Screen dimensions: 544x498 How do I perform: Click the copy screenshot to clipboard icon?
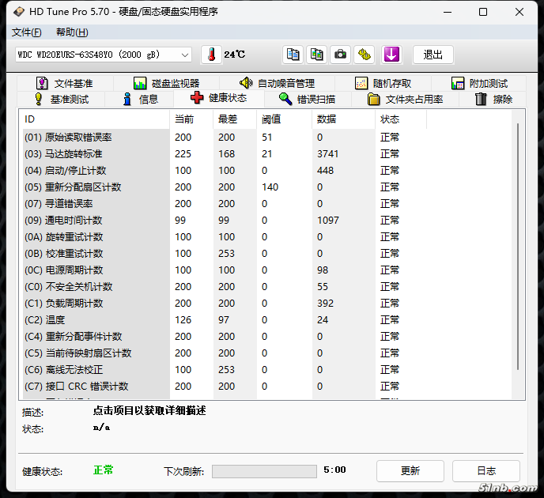316,55
